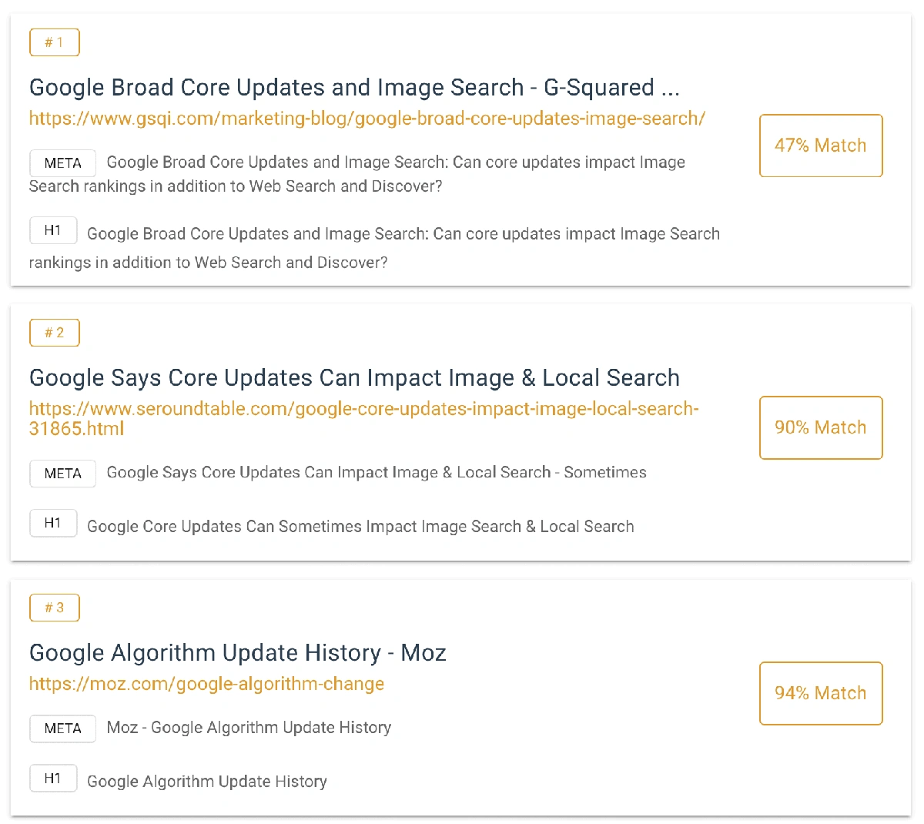Viewport: 924px width, 824px height.
Task: Select the 47% Match badge
Action: pos(820,146)
